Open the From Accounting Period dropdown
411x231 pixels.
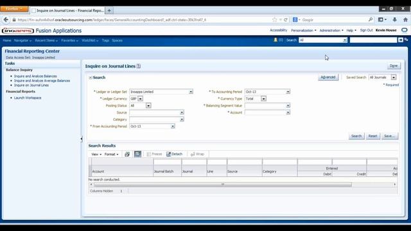[x=173, y=126]
